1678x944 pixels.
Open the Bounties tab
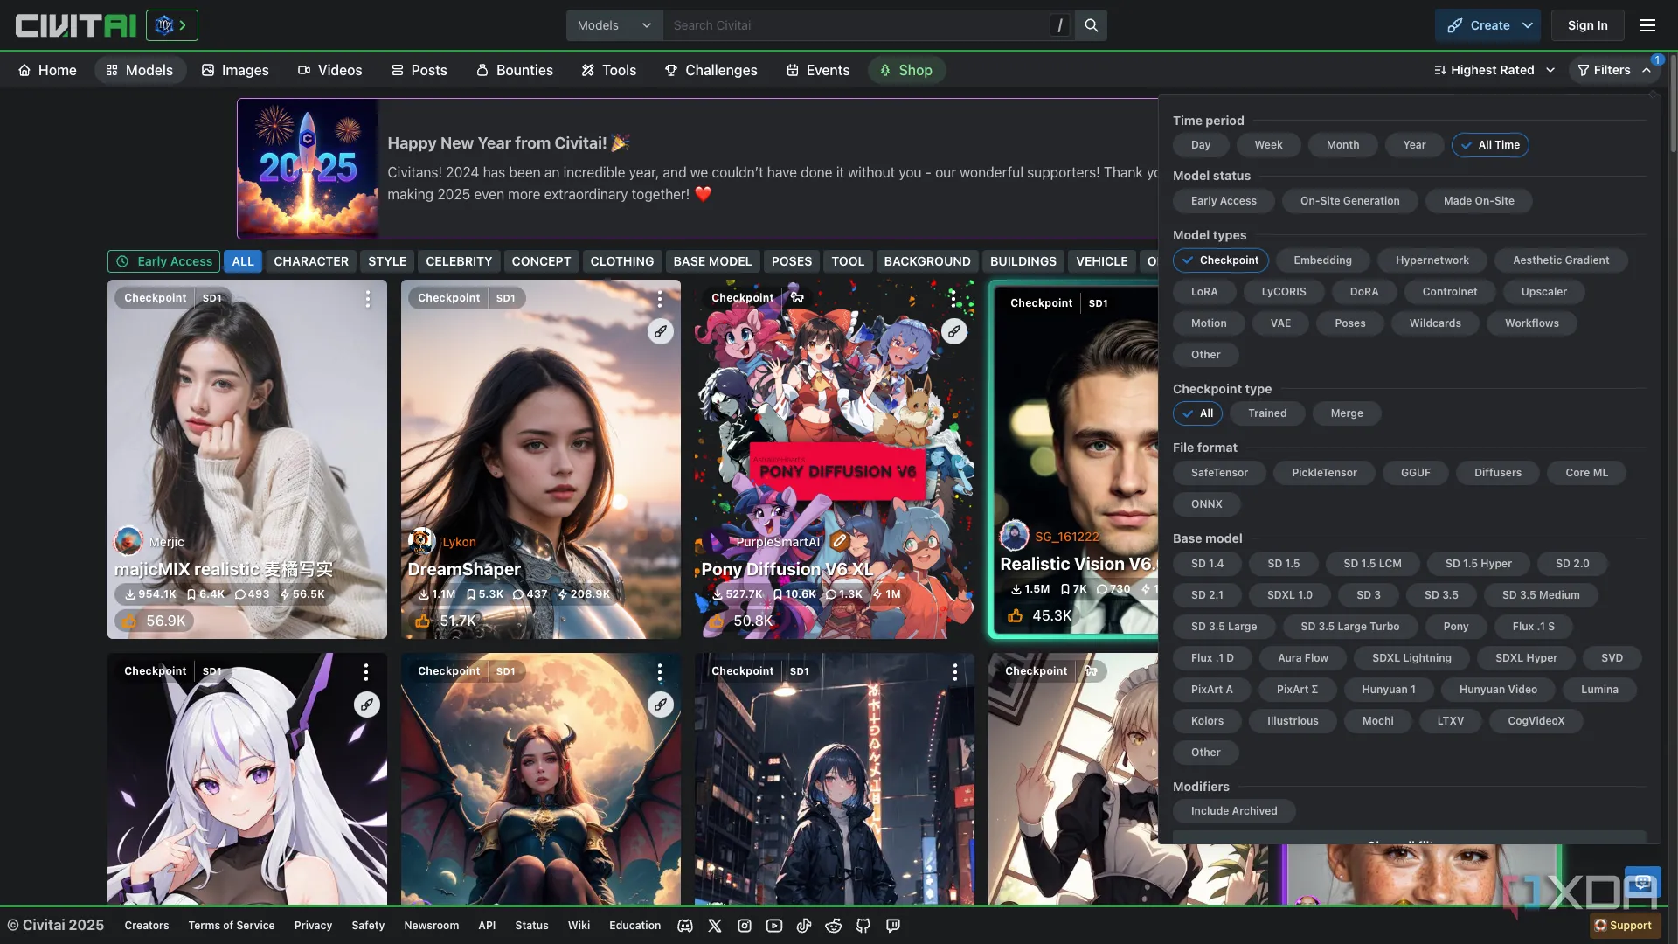click(x=515, y=70)
